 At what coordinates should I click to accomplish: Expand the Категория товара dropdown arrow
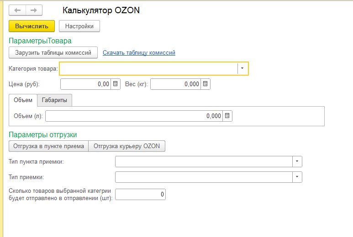[242, 68]
